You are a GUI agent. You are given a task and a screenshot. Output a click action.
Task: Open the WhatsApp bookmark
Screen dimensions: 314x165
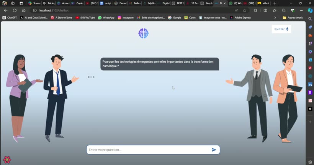[x=106, y=18]
